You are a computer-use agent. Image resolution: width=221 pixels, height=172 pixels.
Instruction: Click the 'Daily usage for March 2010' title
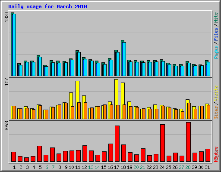(47, 6)
